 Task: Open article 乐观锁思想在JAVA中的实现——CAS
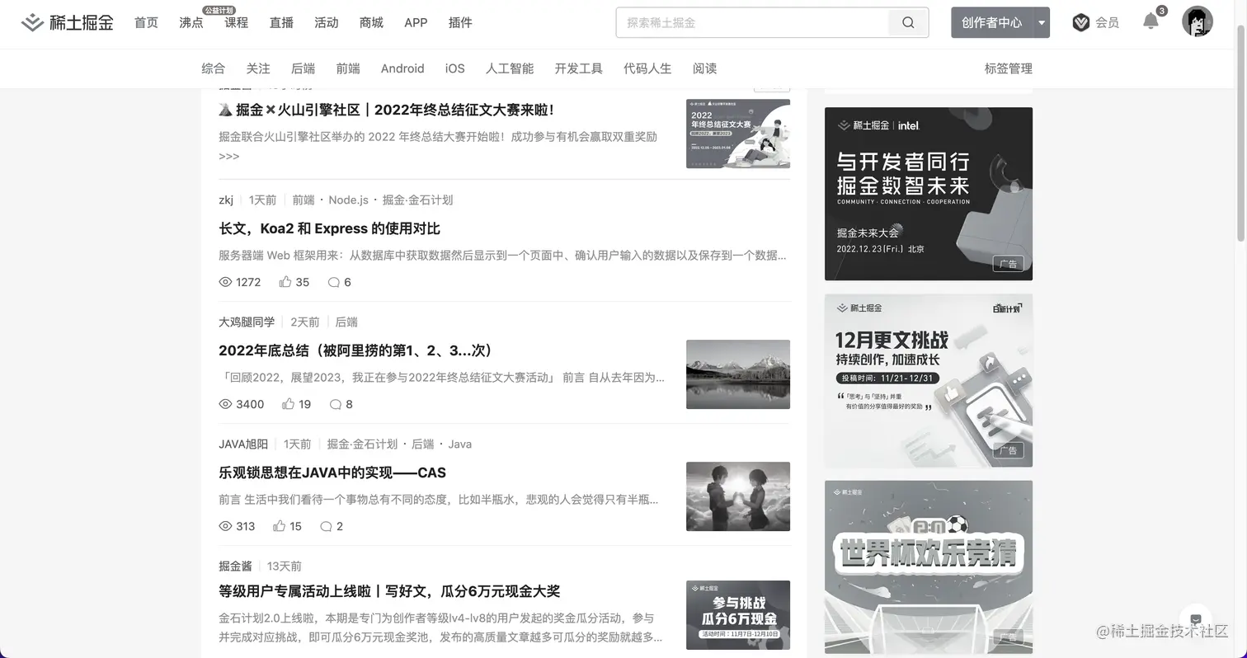coord(332,472)
